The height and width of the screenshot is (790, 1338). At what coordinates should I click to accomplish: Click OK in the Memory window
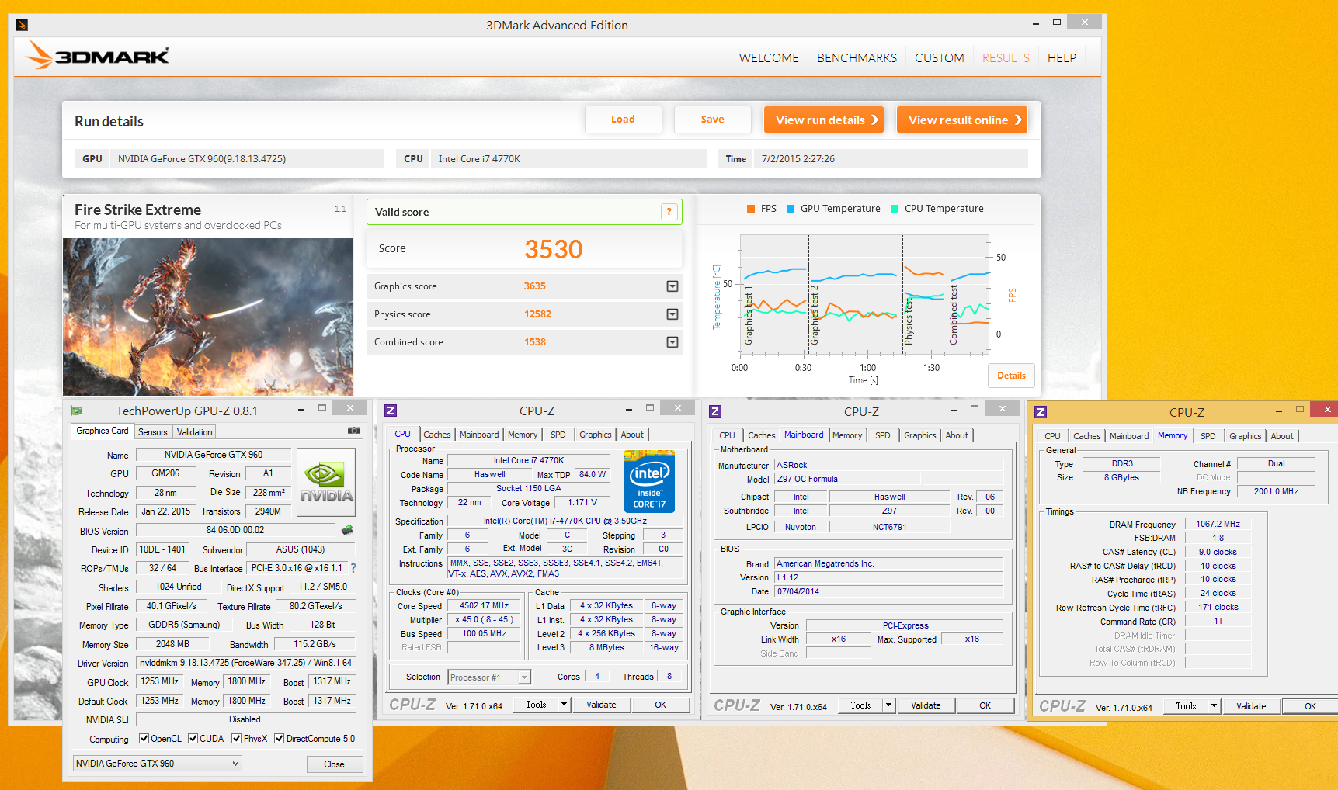1310,706
